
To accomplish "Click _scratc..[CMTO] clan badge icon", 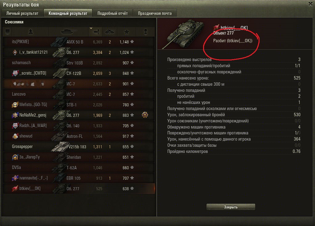I will pos(15,73).
